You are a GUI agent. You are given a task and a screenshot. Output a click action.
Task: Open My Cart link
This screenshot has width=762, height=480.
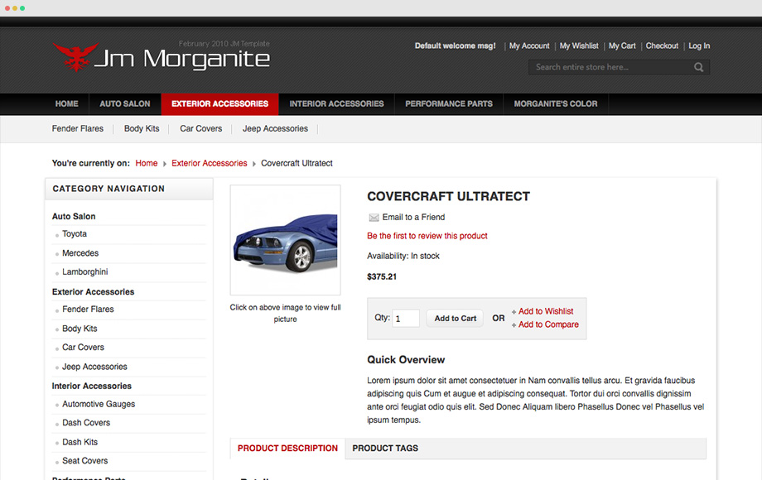tap(622, 46)
